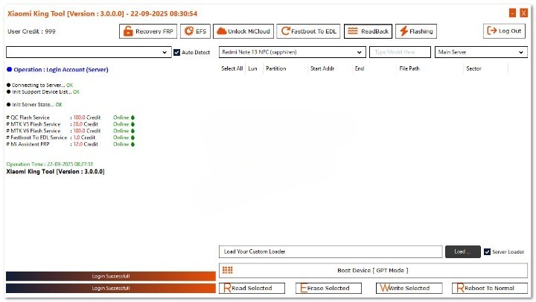Click the grid icon beside Boot Device
This screenshot has height=302, width=536.
228,271
